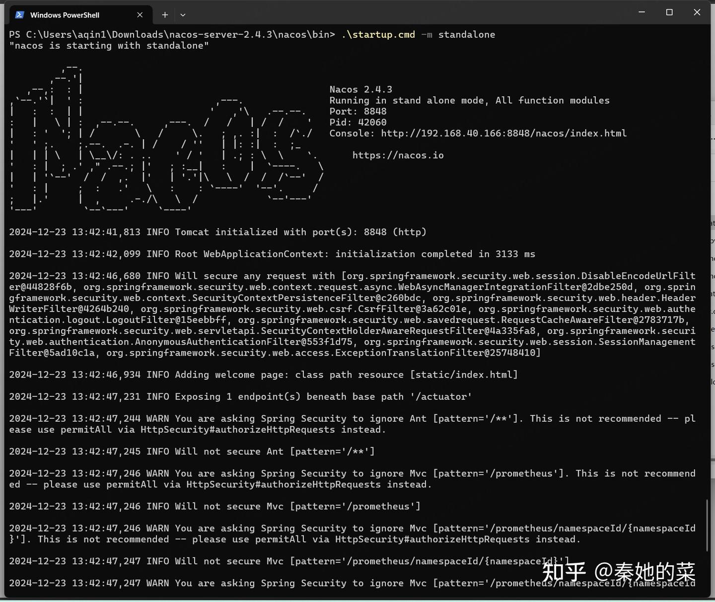
Task: Click the 13:42:47,244 WARN log entry
Action: [x=352, y=424]
